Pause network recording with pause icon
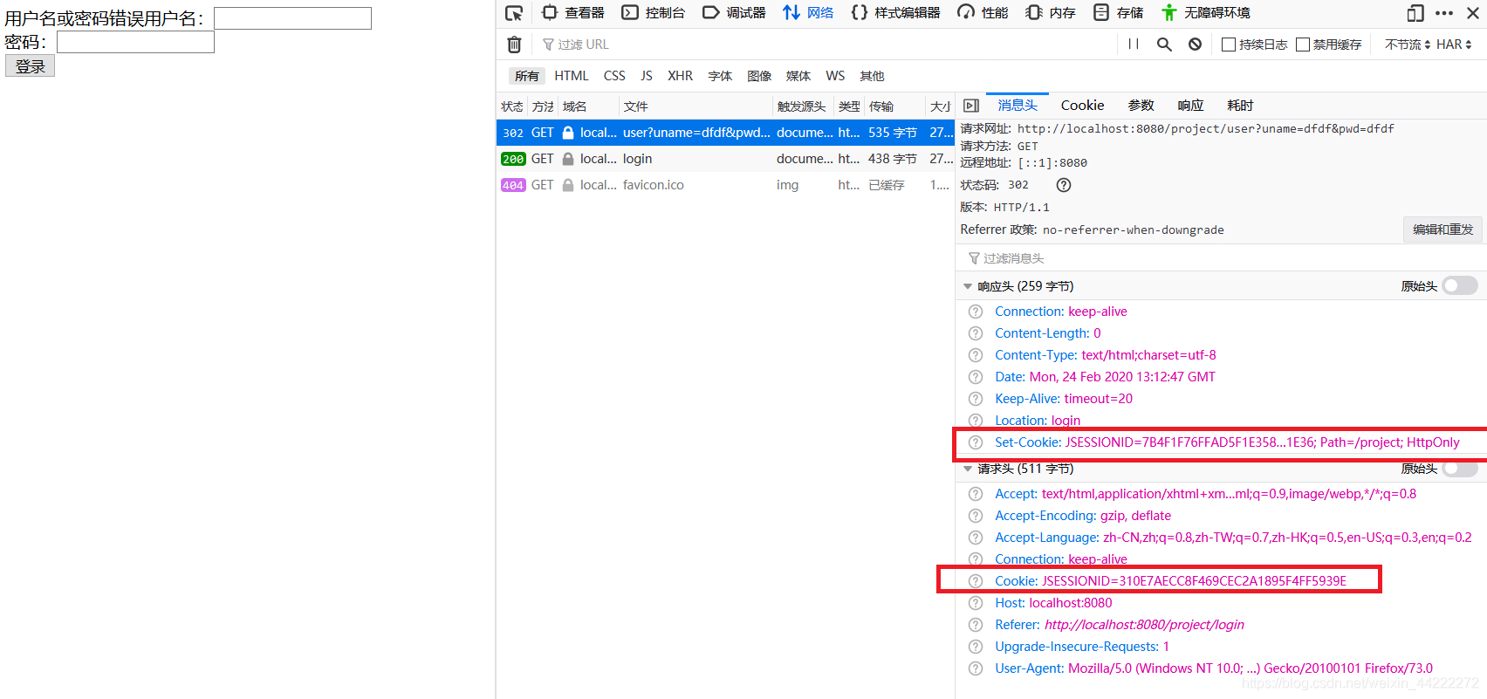Screen dimensions: 1487x699 coord(1134,45)
